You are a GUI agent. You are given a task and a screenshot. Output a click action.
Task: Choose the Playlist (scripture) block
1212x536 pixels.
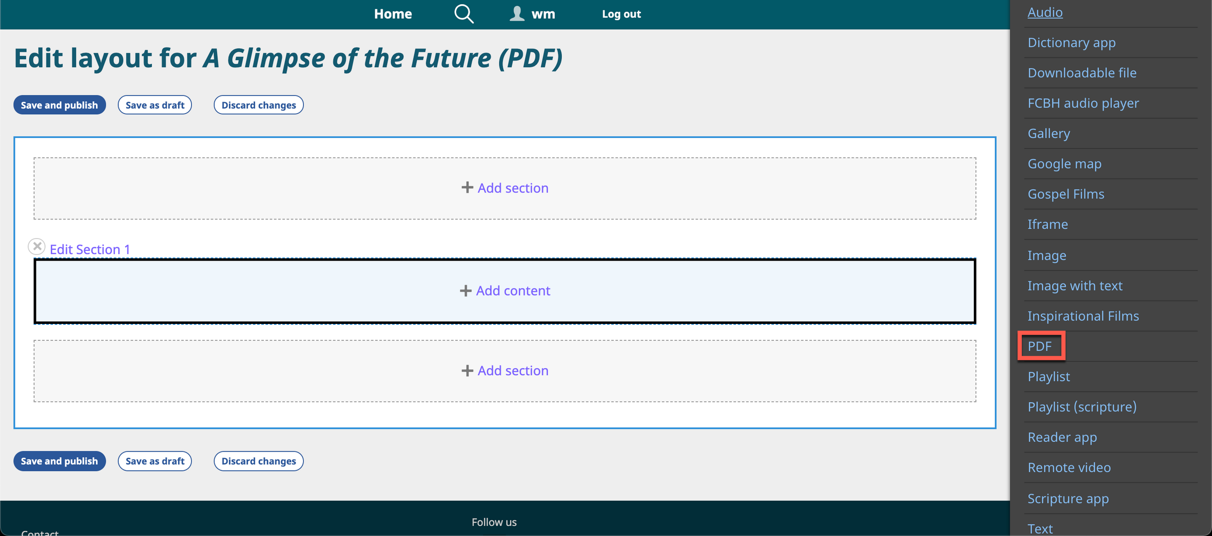click(1081, 406)
